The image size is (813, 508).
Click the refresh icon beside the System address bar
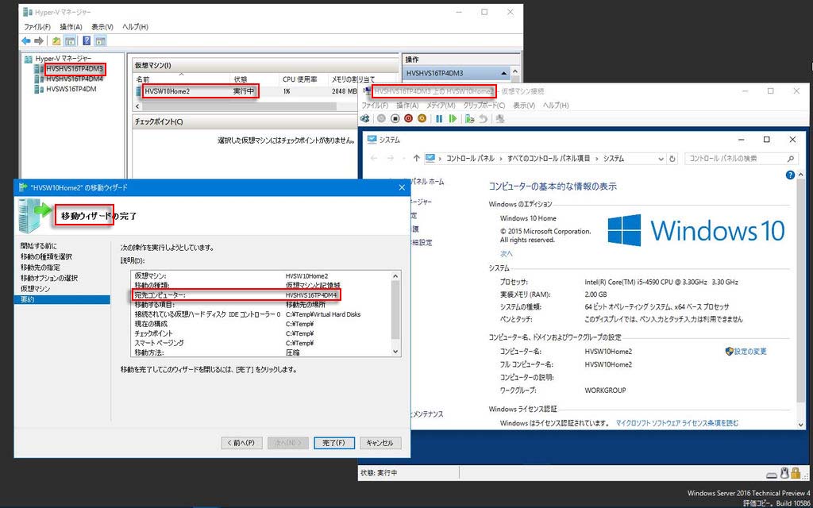672,159
